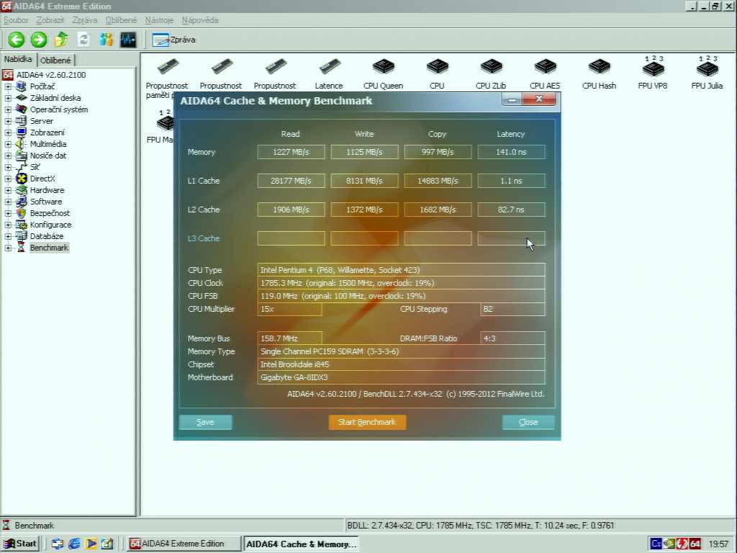This screenshot has width=737, height=553.
Task: Click the AIDA64 system tray icon
Action: (695, 544)
